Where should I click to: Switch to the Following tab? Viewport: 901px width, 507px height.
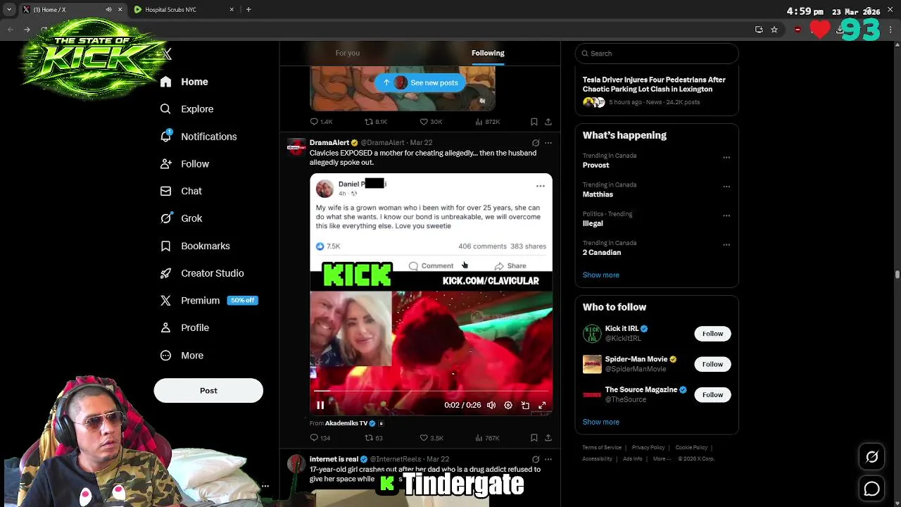pyautogui.click(x=488, y=53)
